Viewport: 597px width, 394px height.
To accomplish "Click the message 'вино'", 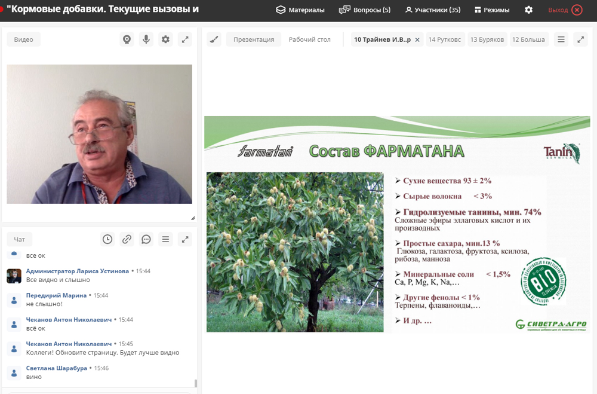I will tap(34, 377).
